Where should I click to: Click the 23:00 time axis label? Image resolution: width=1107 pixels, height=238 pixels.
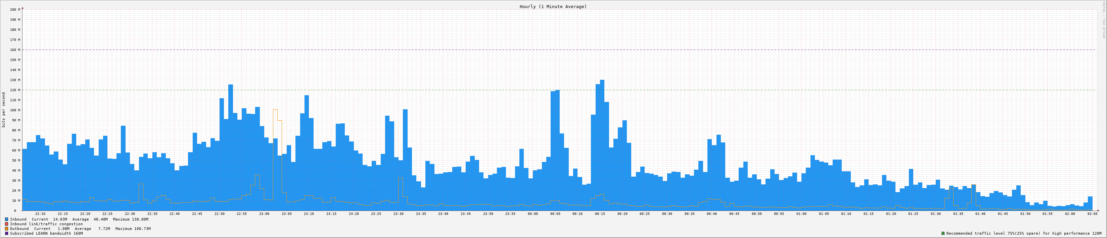[264, 214]
